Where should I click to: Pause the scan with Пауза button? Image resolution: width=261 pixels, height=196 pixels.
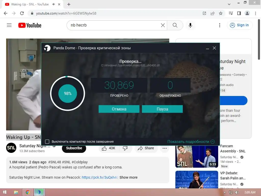point(162,109)
